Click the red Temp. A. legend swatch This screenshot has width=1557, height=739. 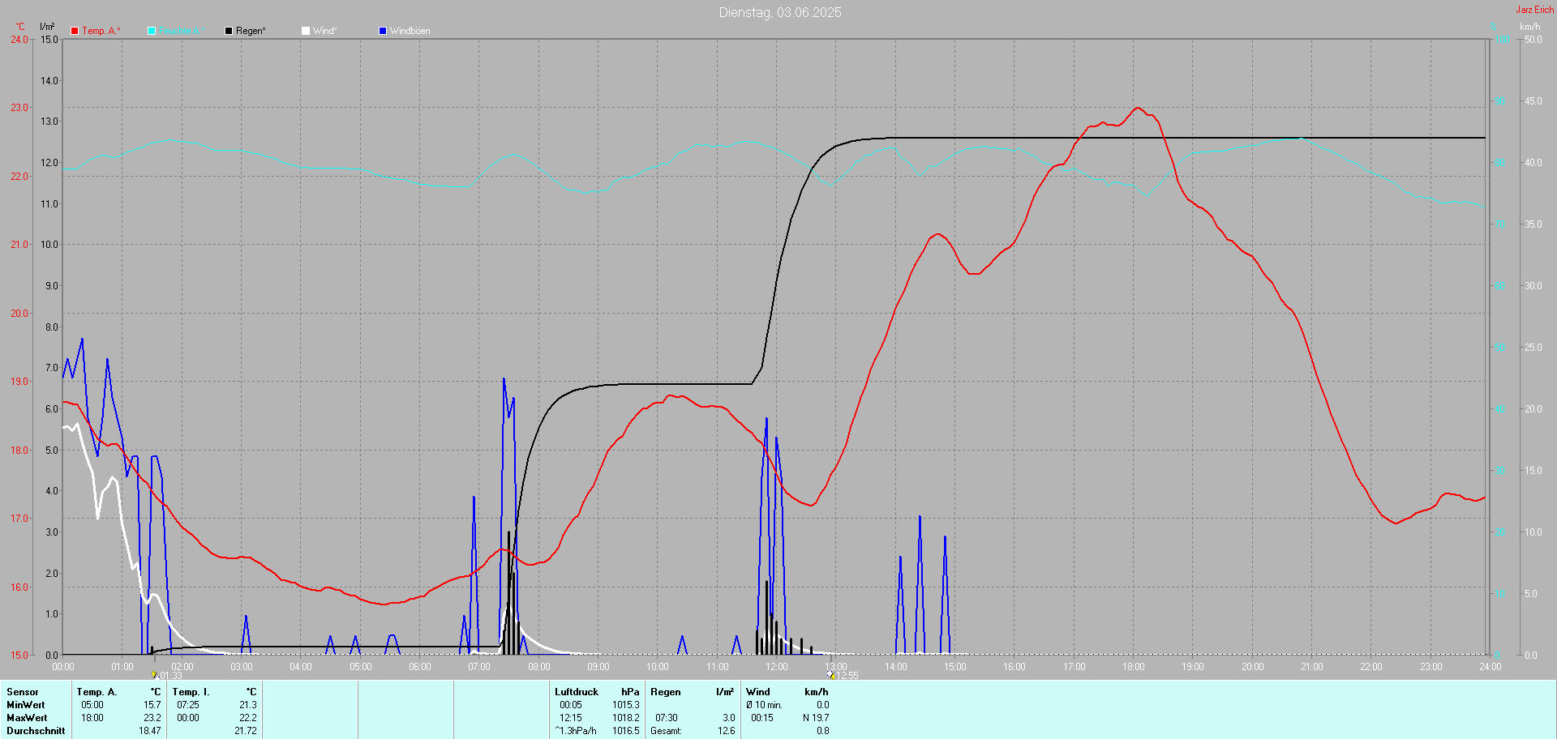coord(75,31)
